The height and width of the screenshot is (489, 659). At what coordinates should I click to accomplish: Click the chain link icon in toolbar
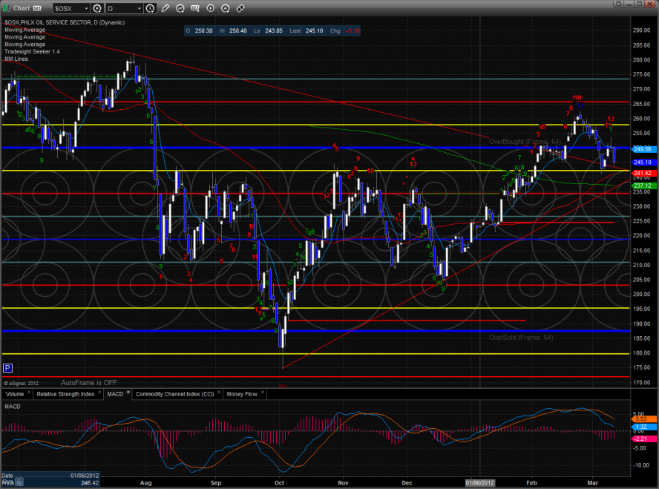pos(240,8)
